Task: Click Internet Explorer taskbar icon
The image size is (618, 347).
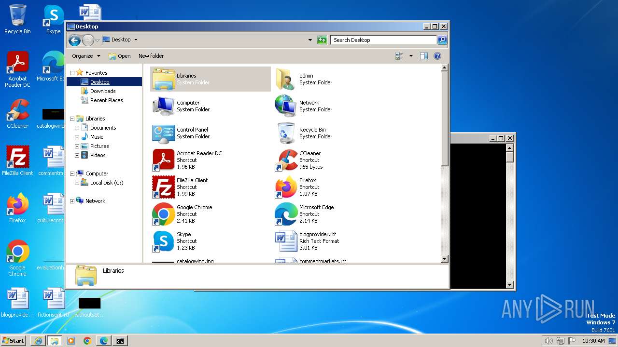Action: tap(38, 341)
